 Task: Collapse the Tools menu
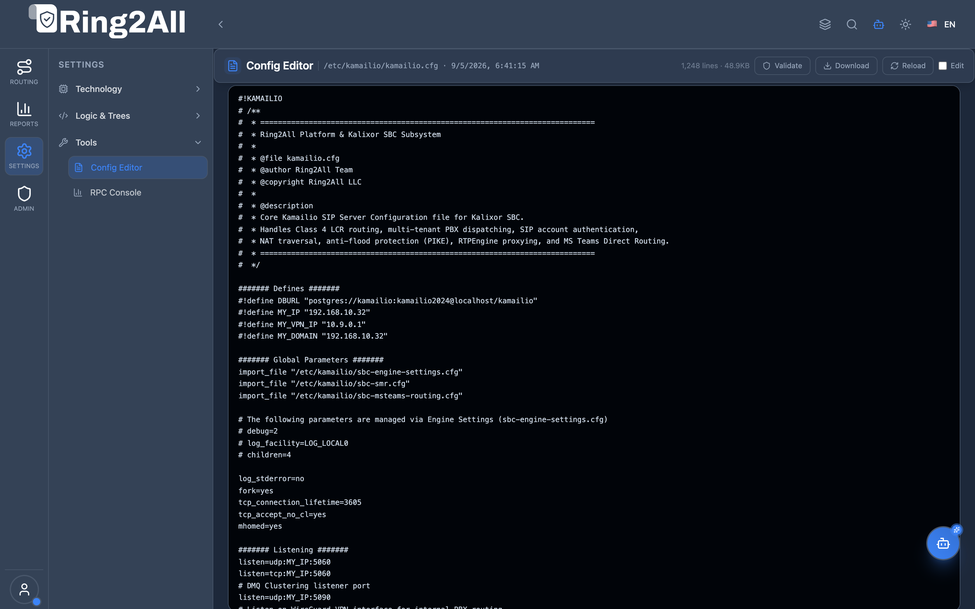point(130,143)
